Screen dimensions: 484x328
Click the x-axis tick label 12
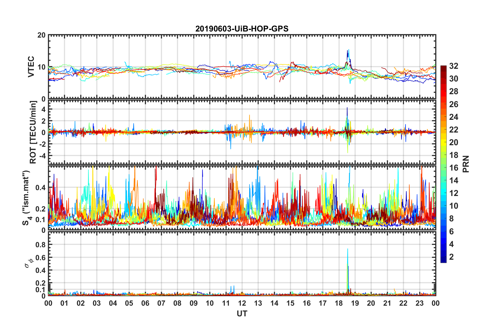pyautogui.click(x=242, y=303)
